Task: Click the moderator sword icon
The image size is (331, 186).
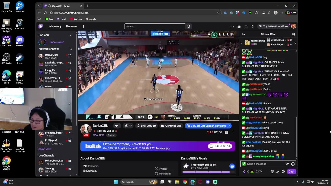Action: [x=278, y=172]
